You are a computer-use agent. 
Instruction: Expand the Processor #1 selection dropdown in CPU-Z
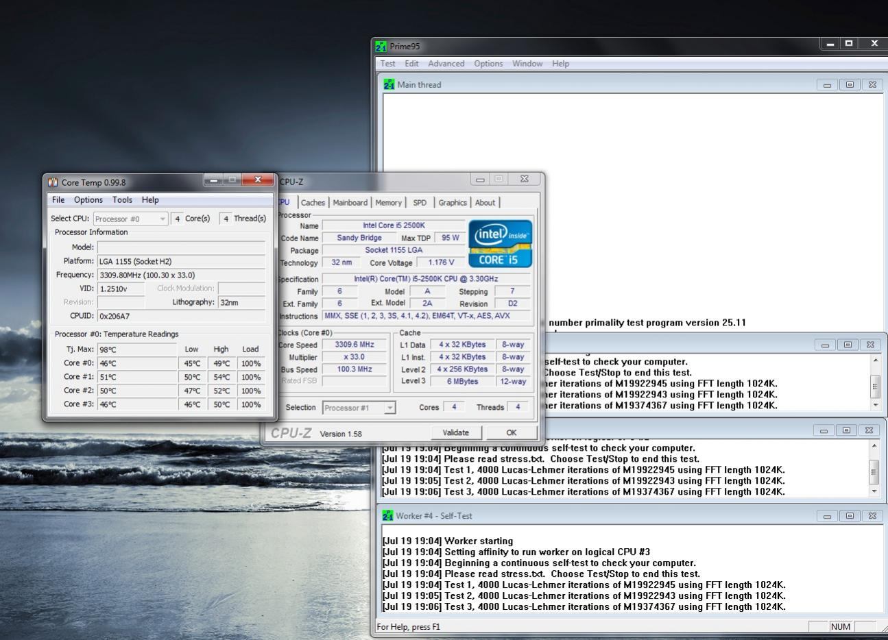click(x=389, y=408)
